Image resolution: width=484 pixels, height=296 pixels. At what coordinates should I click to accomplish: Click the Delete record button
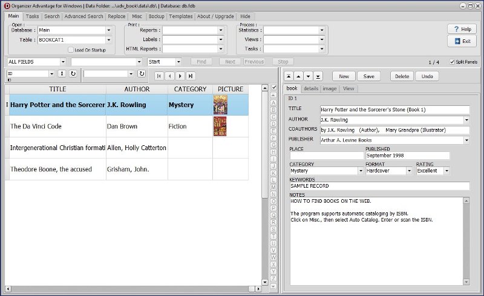[x=402, y=76]
